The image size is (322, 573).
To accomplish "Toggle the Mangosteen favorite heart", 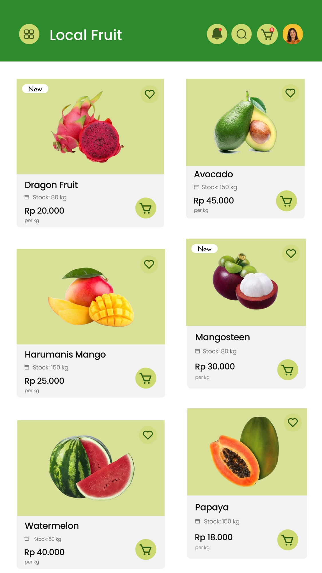I will [291, 254].
